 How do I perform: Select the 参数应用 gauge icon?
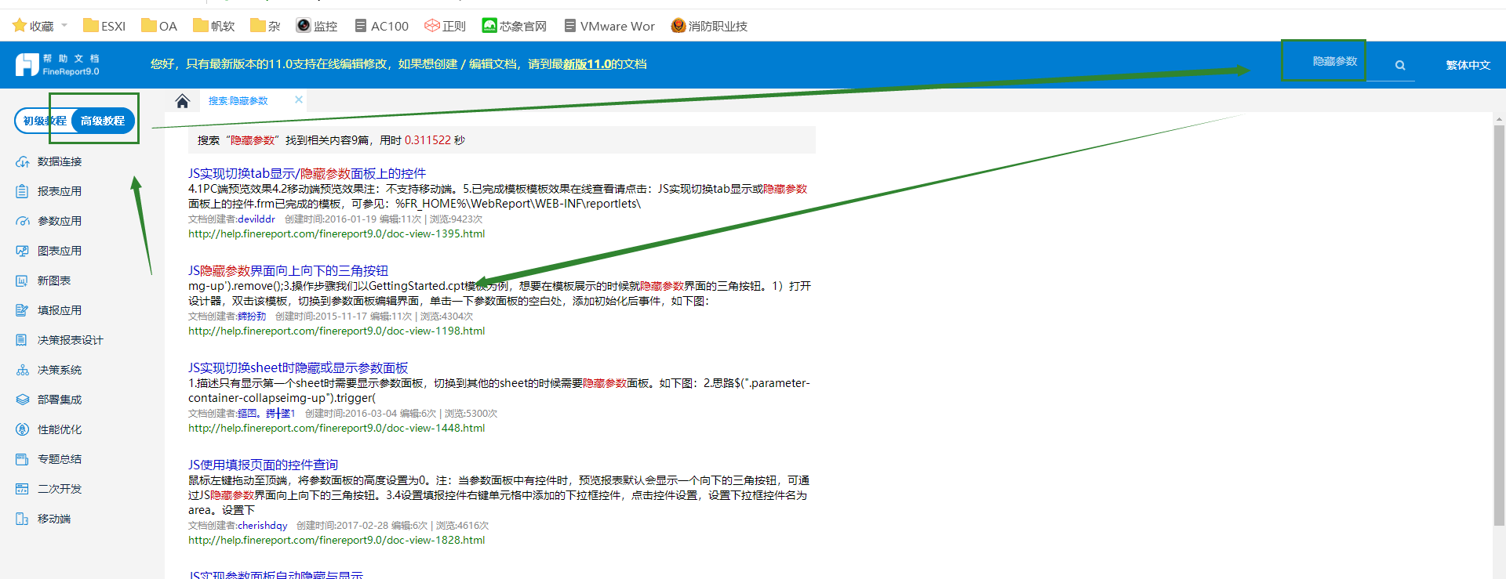[23, 221]
